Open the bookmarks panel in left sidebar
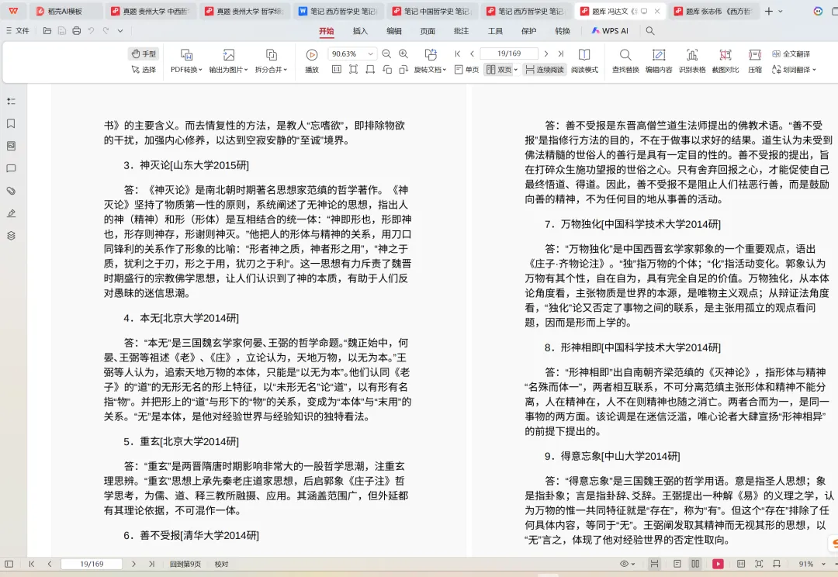 click(x=11, y=123)
